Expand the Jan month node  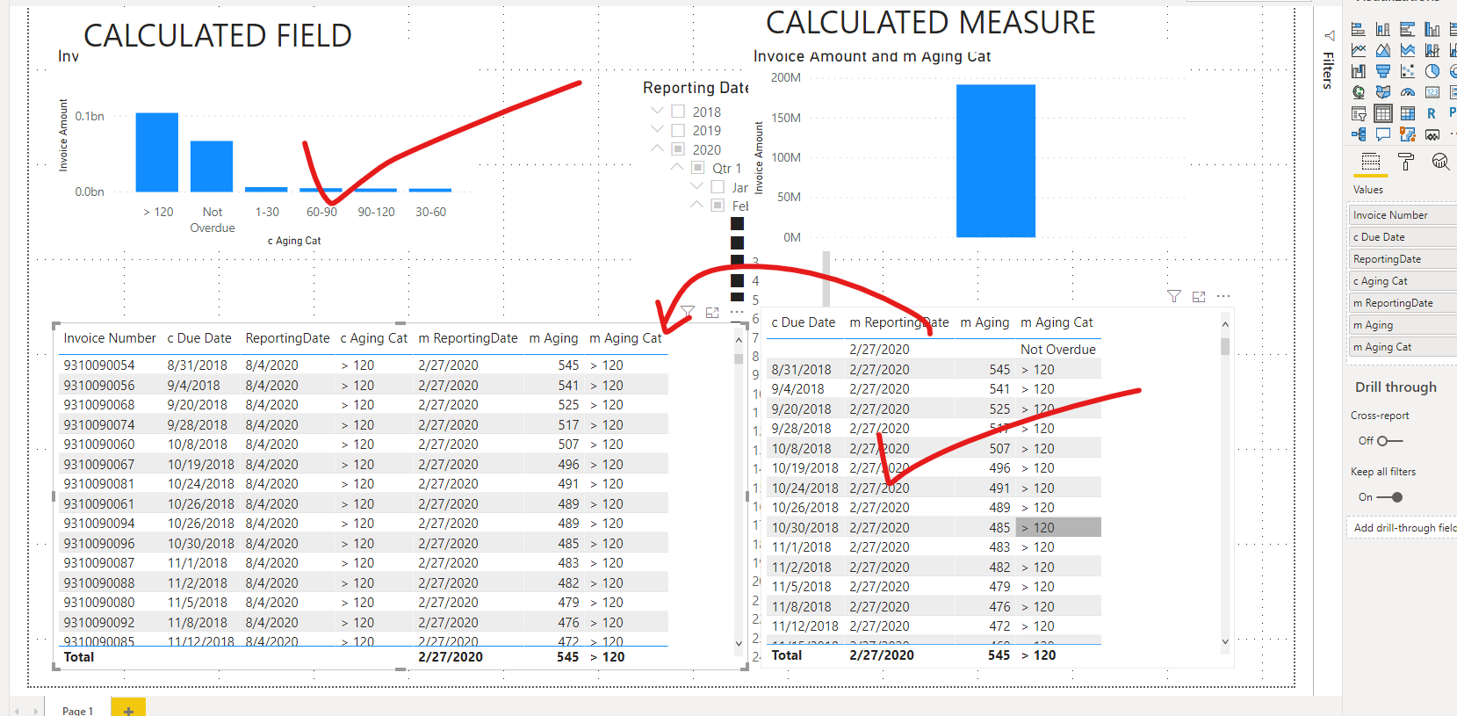click(x=696, y=186)
